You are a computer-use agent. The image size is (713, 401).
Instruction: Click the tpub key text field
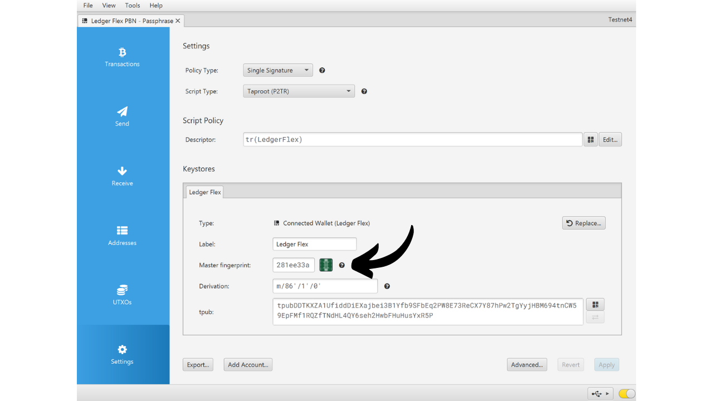pyautogui.click(x=428, y=312)
